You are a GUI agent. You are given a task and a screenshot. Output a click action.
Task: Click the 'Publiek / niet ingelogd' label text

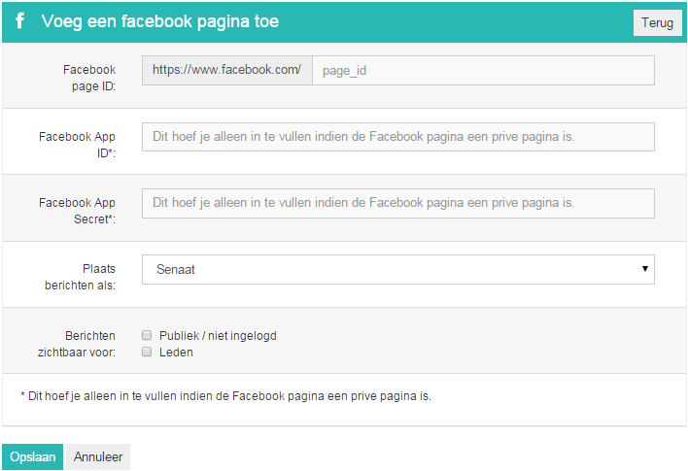(x=218, y=336)
